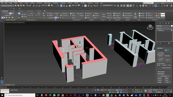Click the Extrude button in Edit Polygons rollout

click(160, 78)
